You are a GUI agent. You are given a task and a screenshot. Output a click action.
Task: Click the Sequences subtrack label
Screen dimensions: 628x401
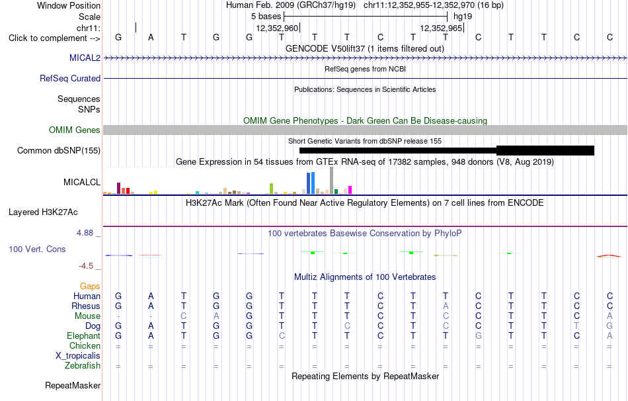tap(79, 99)
